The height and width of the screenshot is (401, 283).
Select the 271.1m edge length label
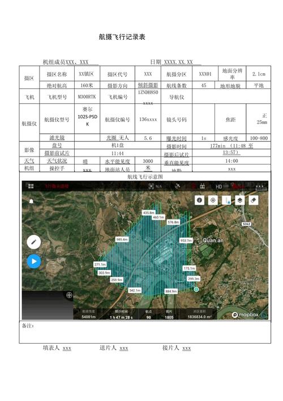(100, 264)
